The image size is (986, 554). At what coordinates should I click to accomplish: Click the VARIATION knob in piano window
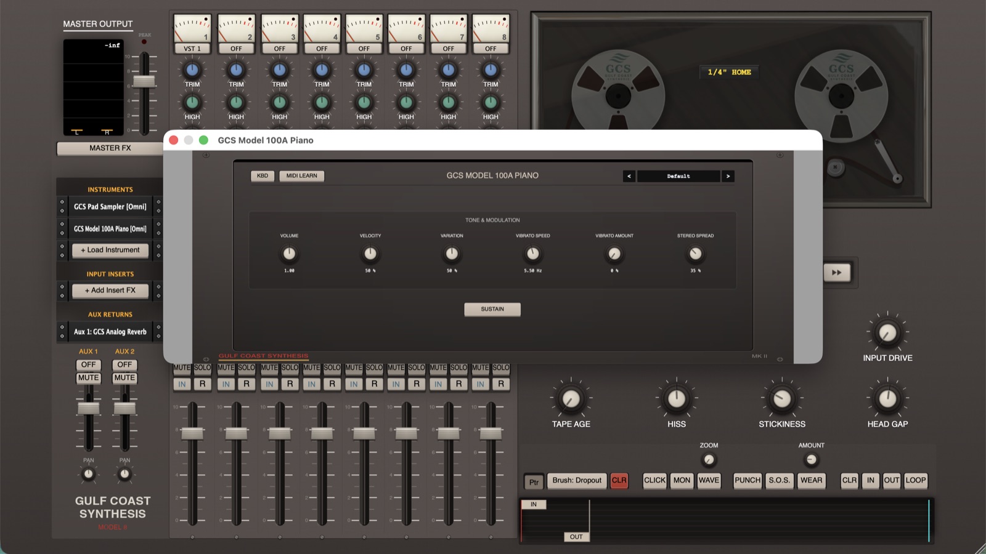click(x=452, y=254)
